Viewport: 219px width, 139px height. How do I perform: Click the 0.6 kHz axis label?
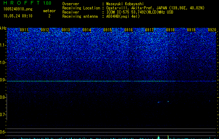coord(3,132)
